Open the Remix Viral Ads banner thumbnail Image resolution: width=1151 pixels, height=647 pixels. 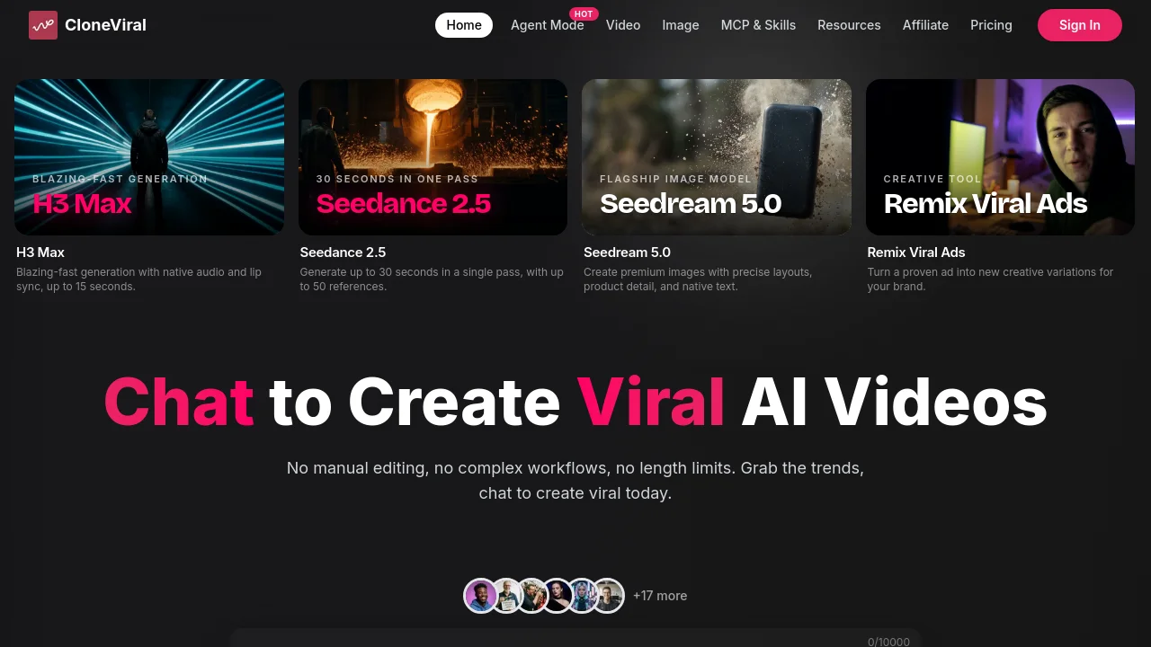(x=1000, y=157)
